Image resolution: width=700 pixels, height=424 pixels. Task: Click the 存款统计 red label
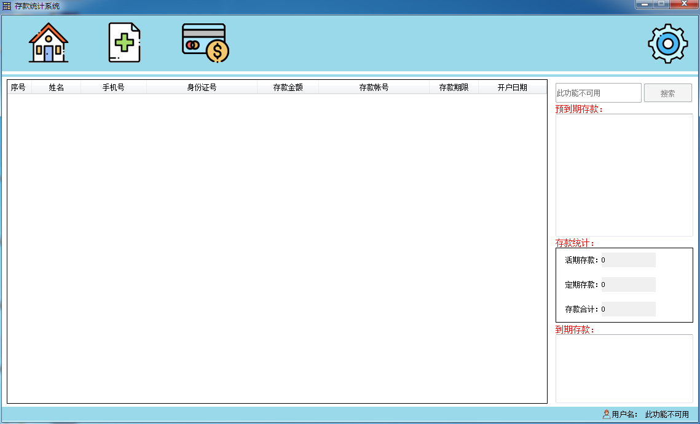tap(575, 243)
